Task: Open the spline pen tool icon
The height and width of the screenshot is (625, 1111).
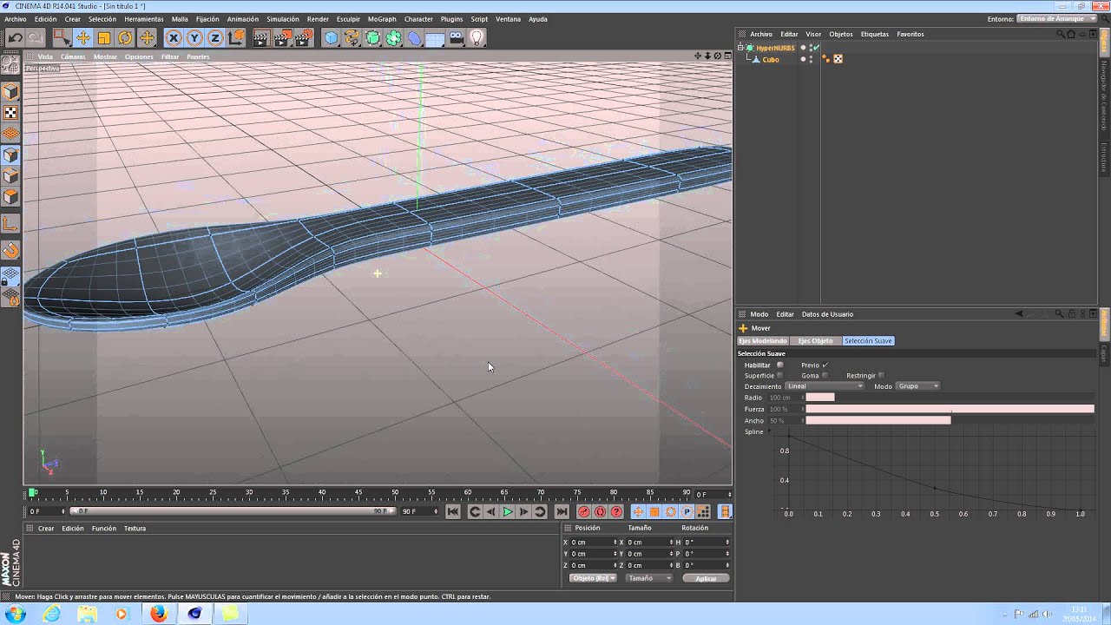Action: coord(352,37)
